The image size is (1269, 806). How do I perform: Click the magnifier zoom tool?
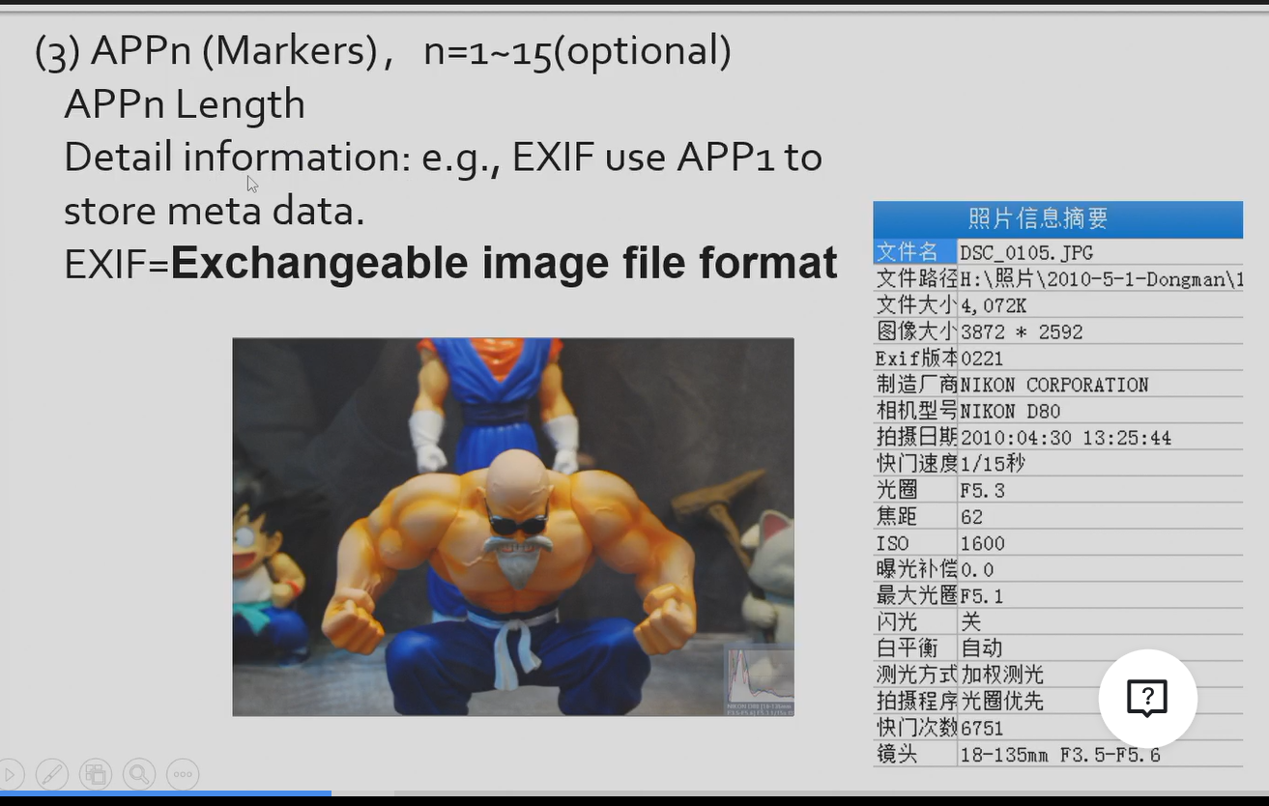coord(138,774)
